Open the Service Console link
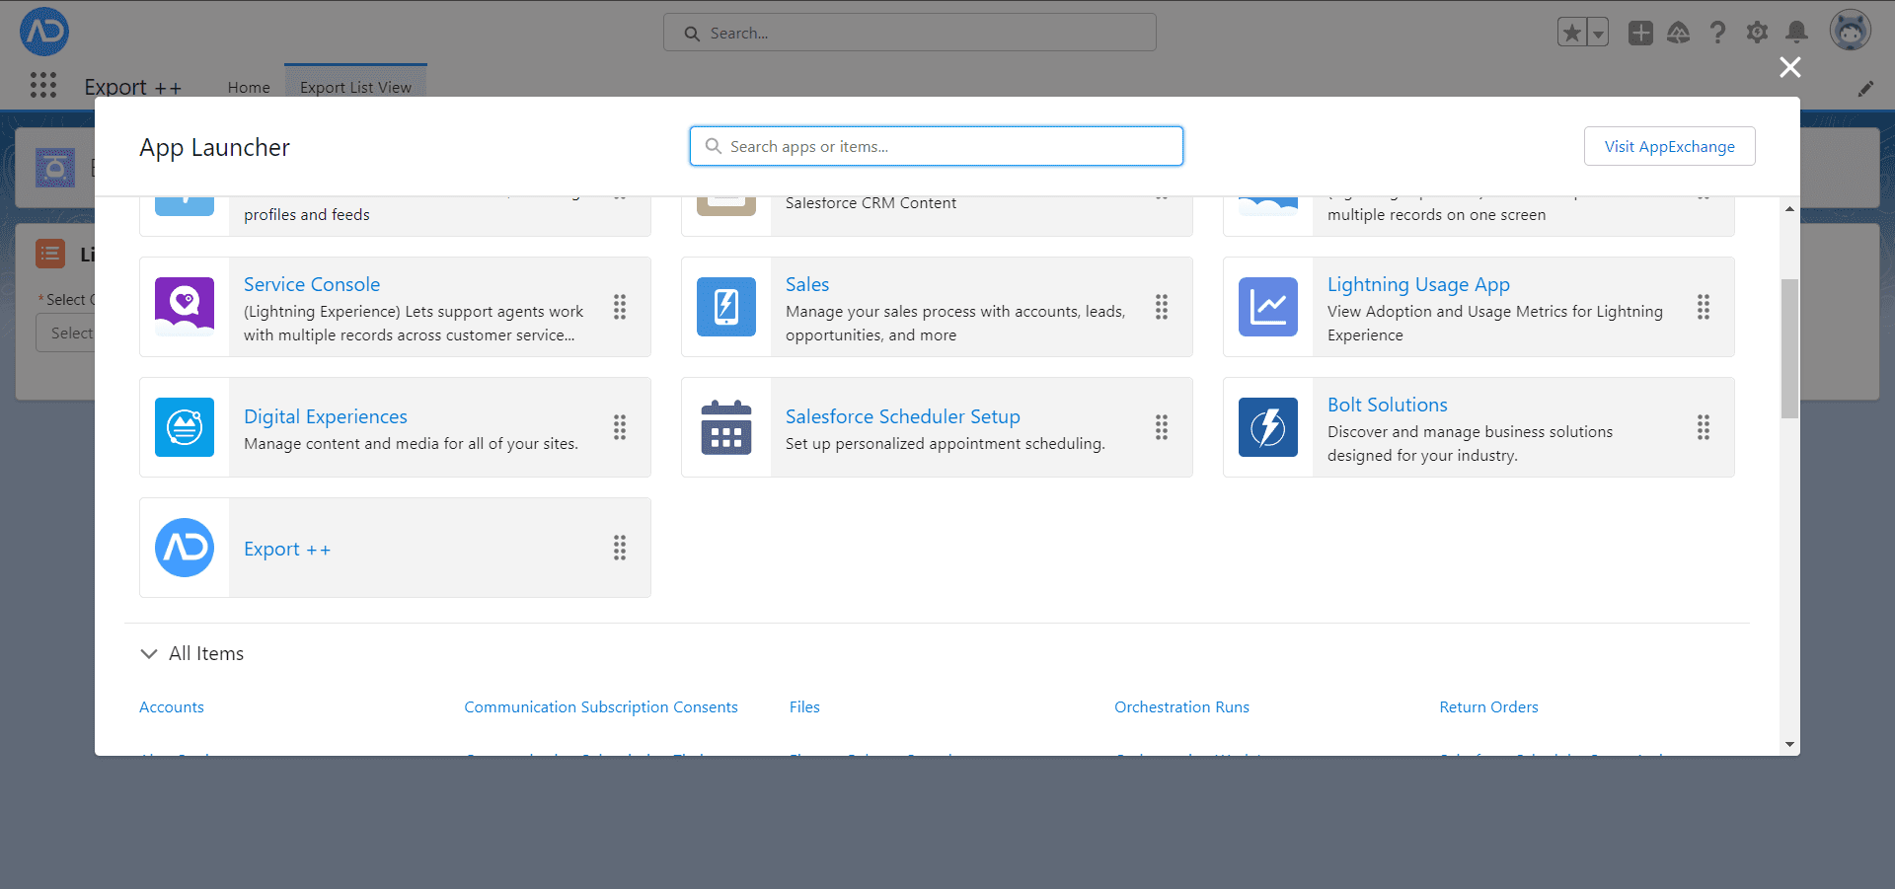Image resolution: width=1895 pixels, height=889 pixels. coord(312,284)
